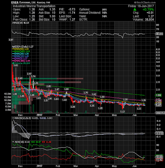Viewport: 165px width, 168px height.
Task: Click the 40 level on ADX axis
Action: tap(157, 145)
